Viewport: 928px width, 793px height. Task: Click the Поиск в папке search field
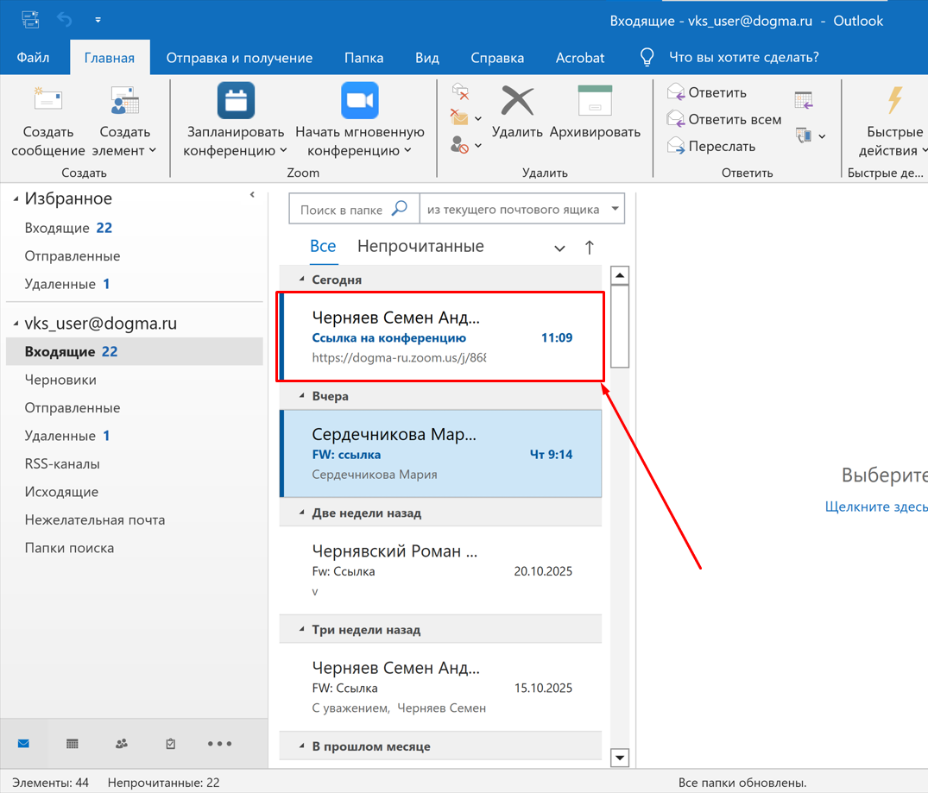coord(344,210)
